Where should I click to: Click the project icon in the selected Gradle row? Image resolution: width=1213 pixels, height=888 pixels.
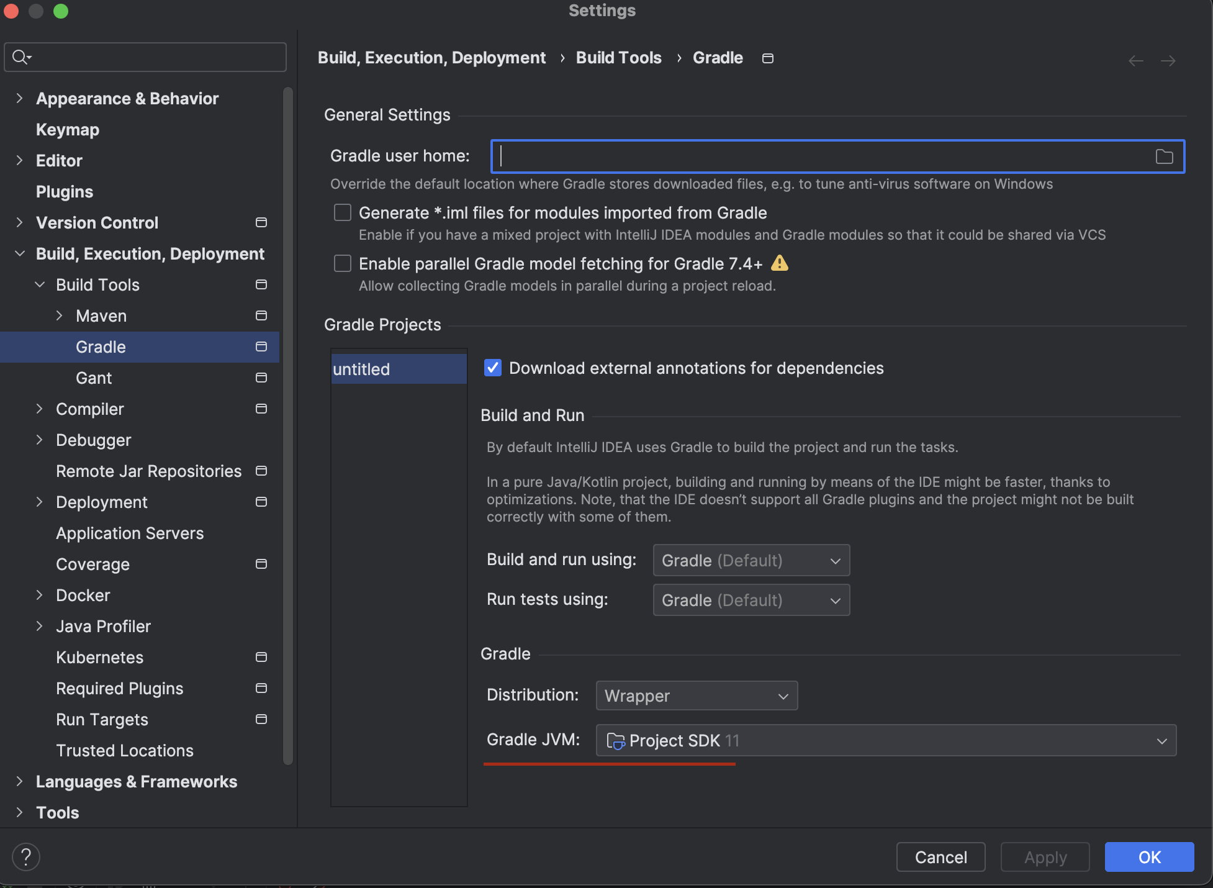tap(261, 347)
